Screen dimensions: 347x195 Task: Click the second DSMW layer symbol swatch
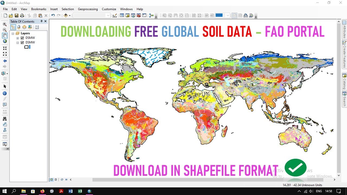26,47
